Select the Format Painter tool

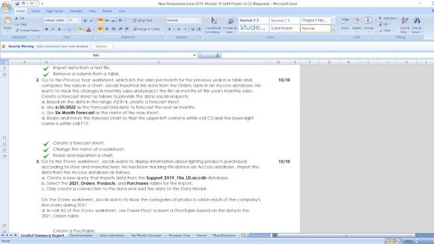tap(27, 30)
